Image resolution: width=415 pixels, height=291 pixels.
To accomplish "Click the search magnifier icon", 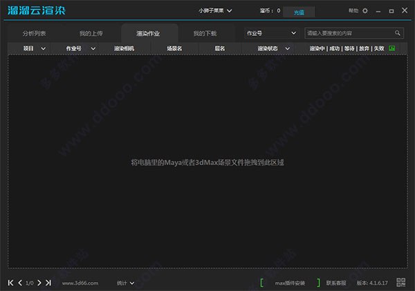I will tap(397, 33).
